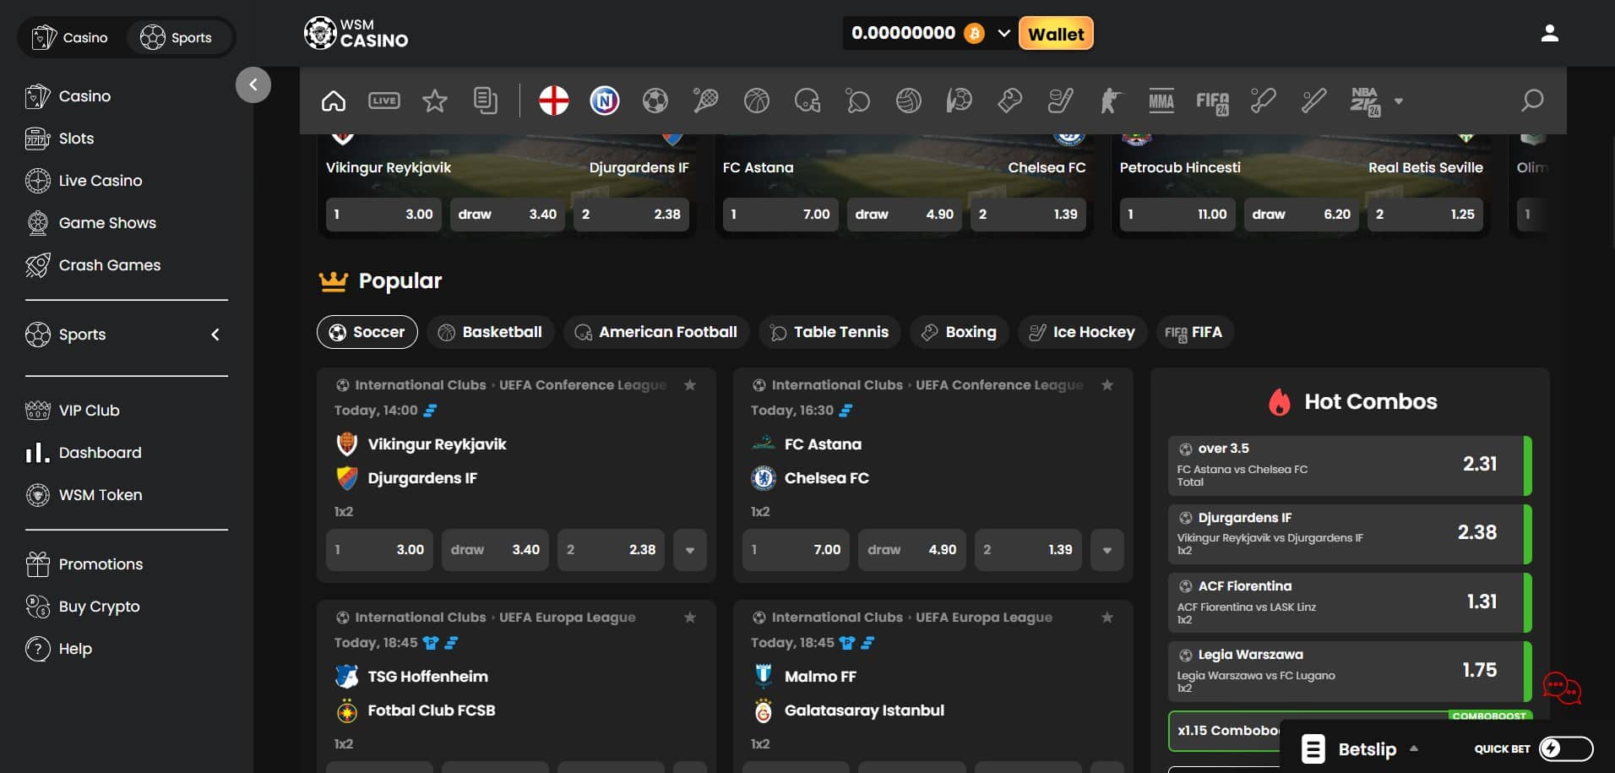Show LIVE events in toolbar

tap(384, 101)
